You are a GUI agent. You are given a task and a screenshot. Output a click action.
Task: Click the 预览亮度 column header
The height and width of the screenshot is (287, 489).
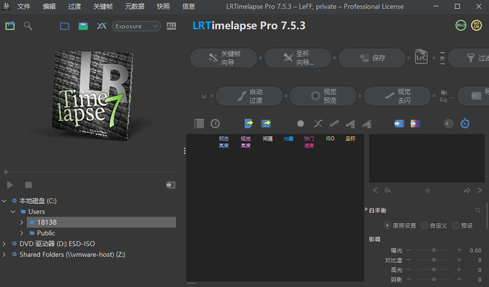pos(224,142)
